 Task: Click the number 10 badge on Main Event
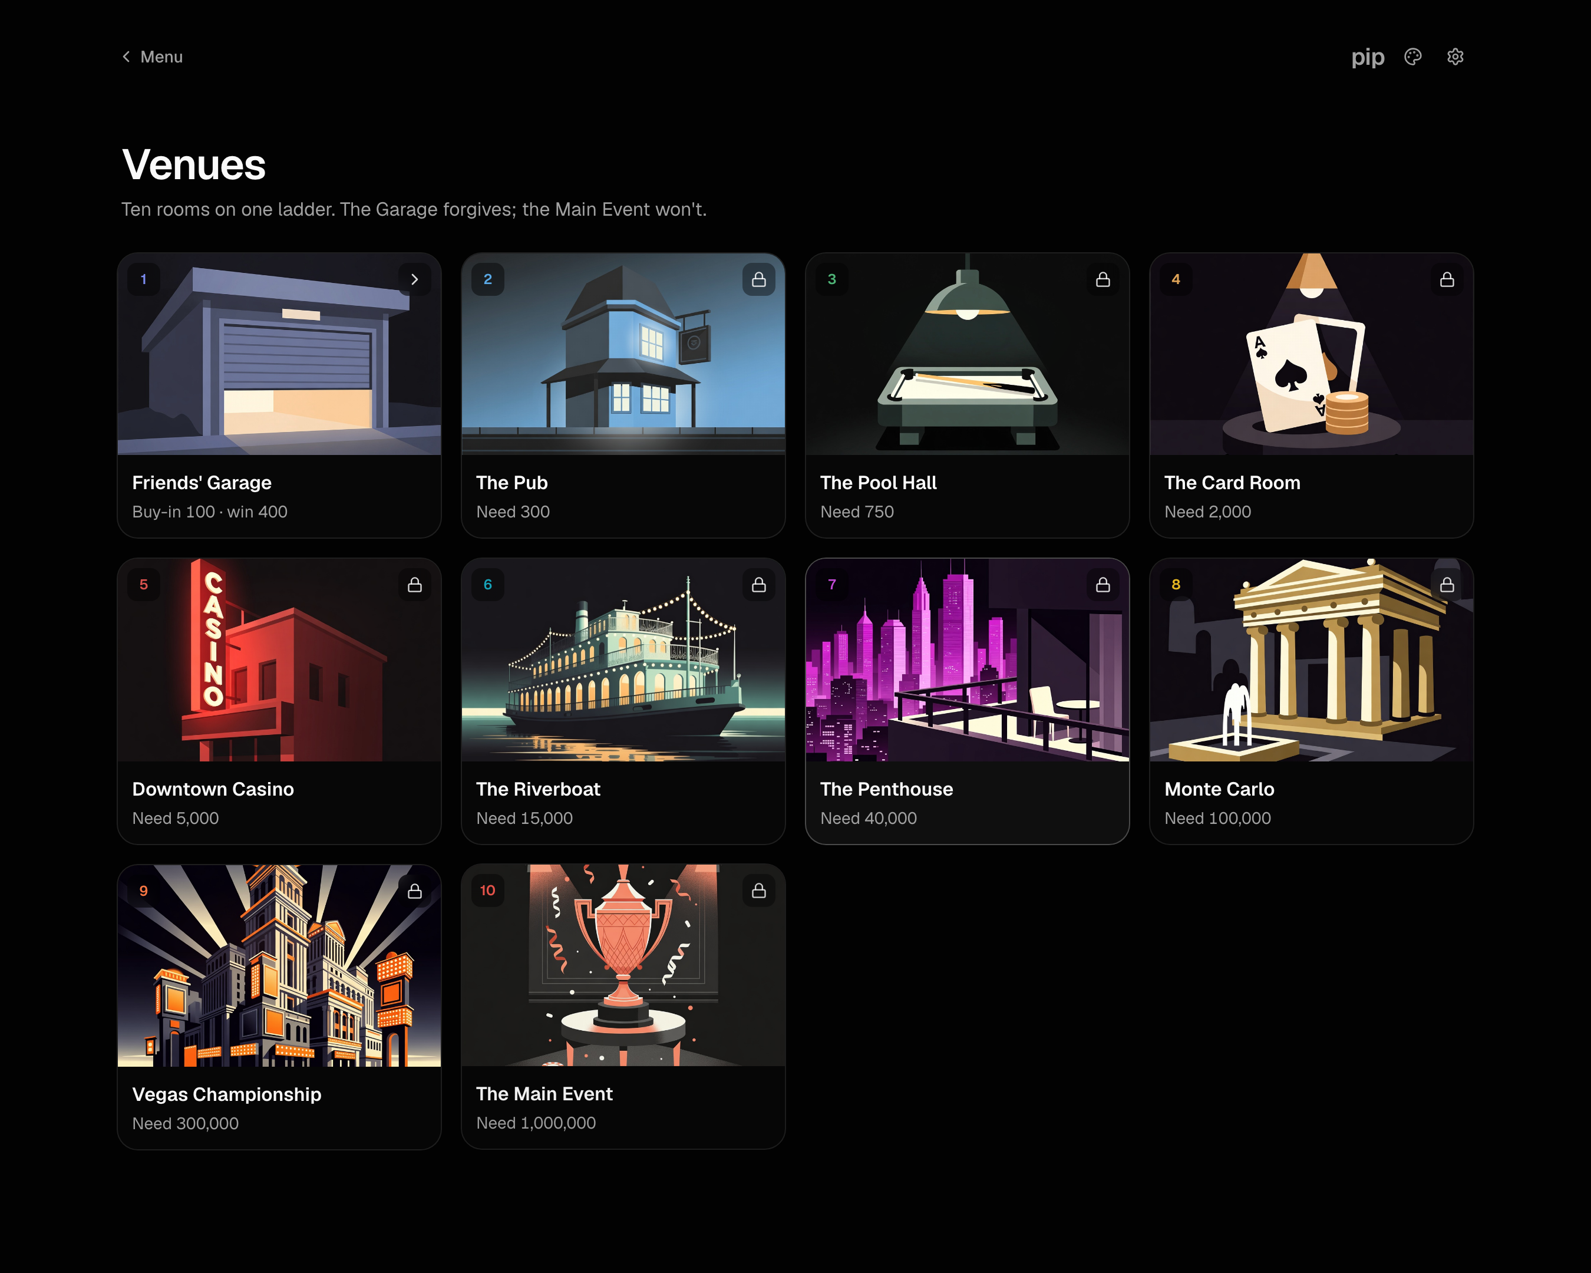[488, 891]
